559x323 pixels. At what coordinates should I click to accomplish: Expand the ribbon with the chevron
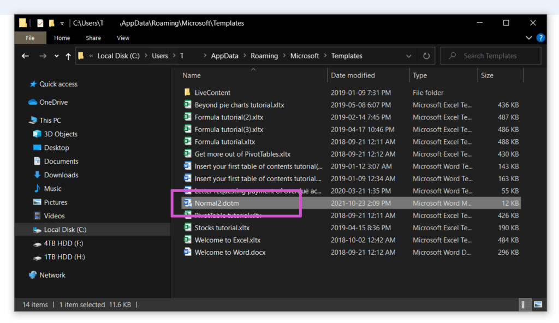pos(528,38)
